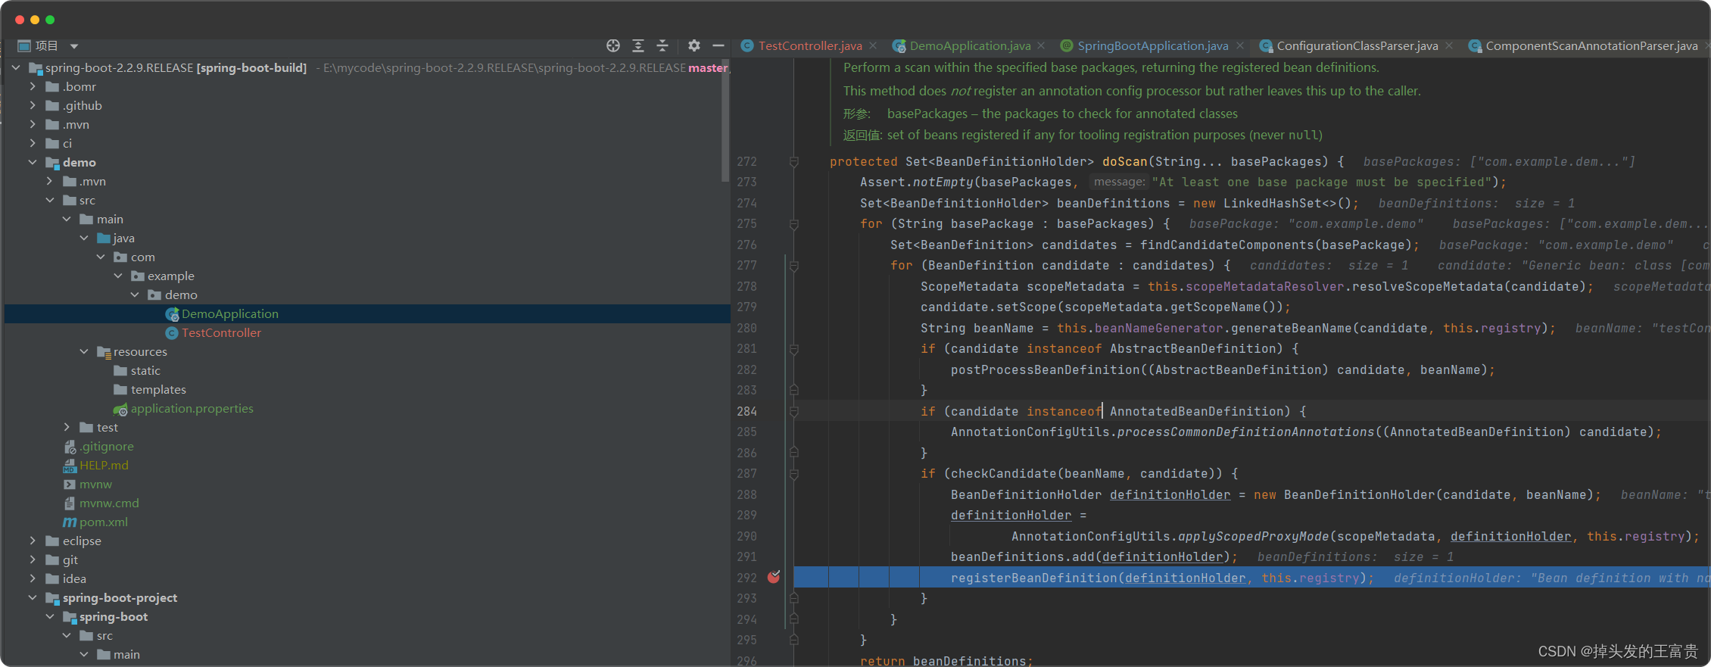Viewport: 1711px width, 667px height.
Task: Click the master branch label
Action: click(x=708, y=68)
